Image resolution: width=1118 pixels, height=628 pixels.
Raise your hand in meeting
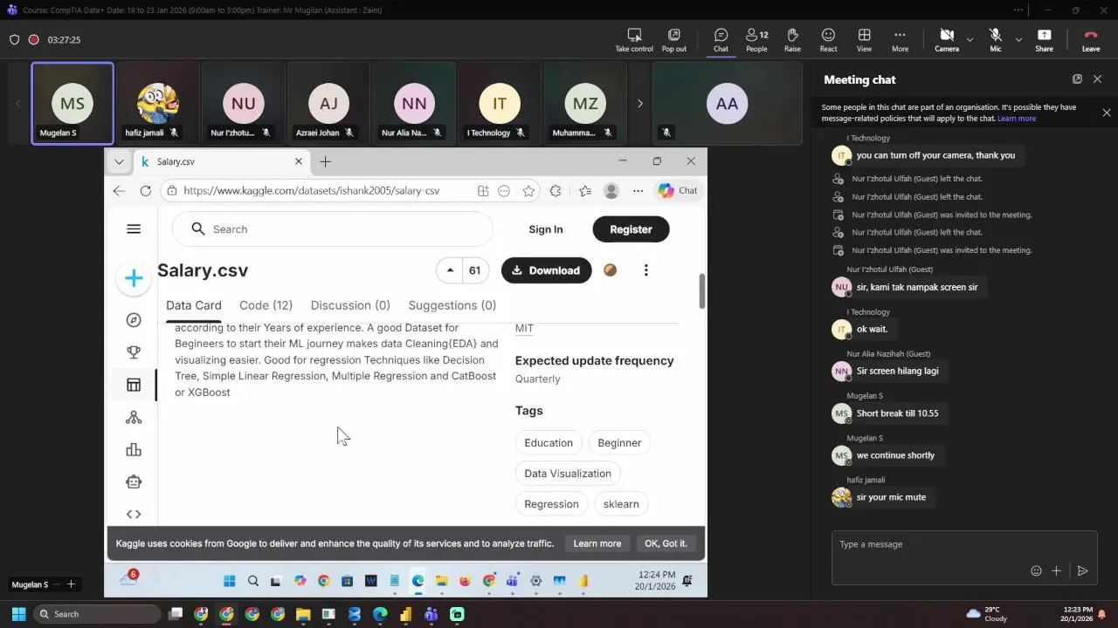[x=792, y=40]
